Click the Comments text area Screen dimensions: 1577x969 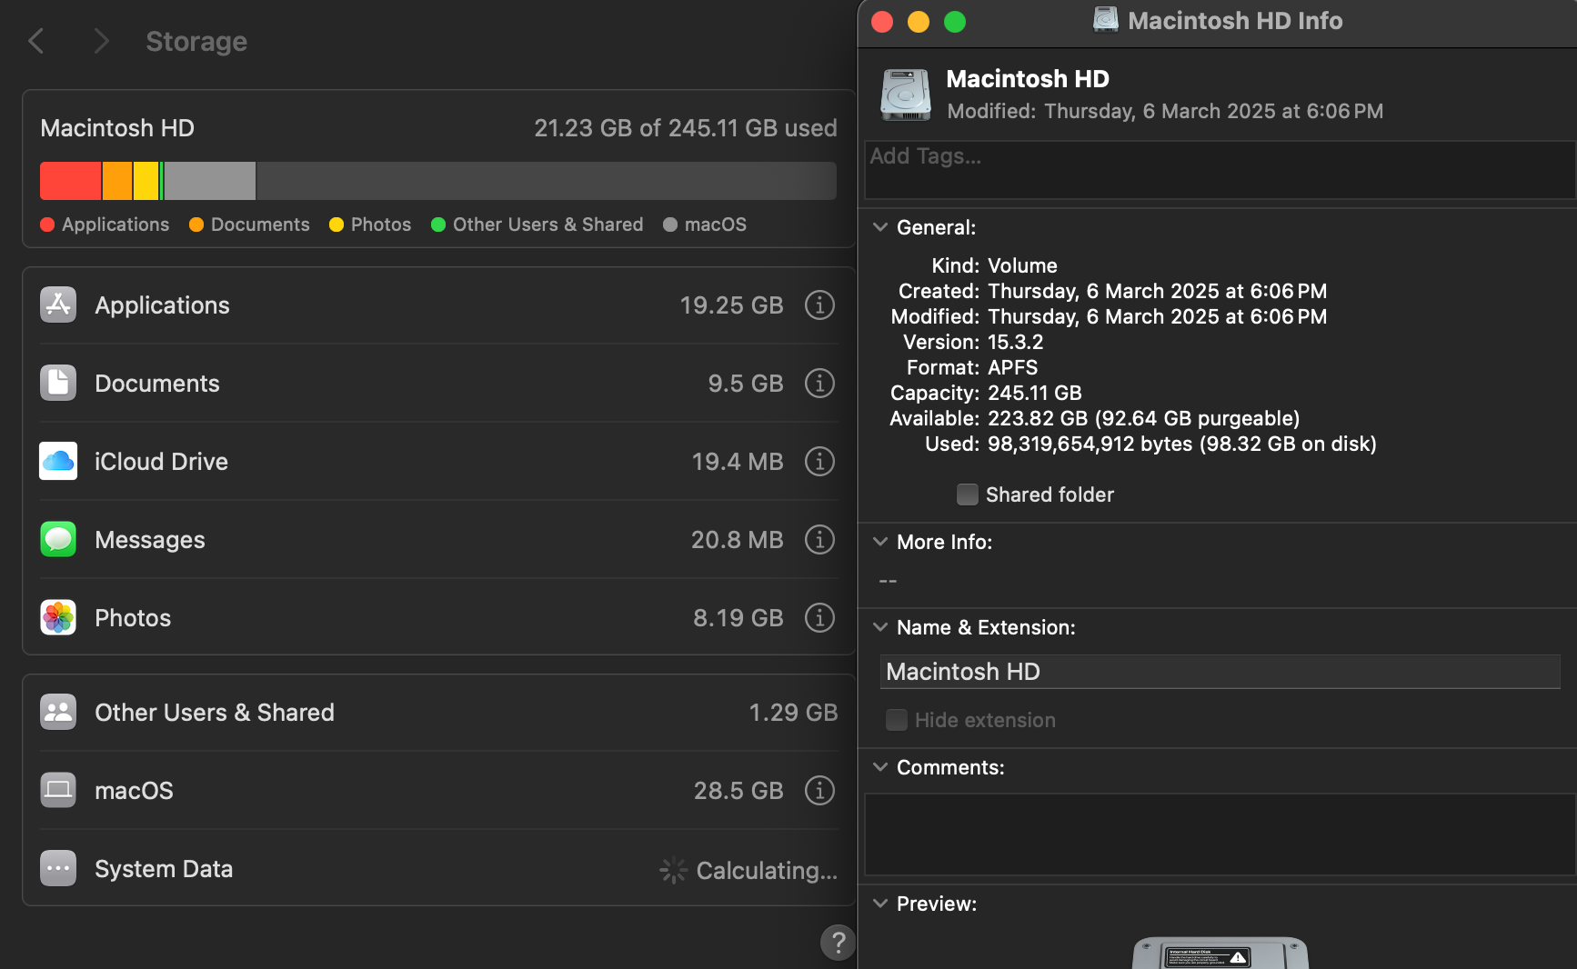(x=1220, y=834)
